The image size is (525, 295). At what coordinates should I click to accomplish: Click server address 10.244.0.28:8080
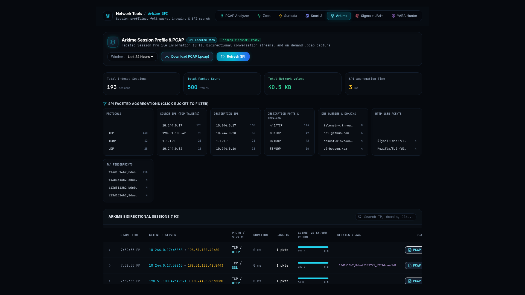tap(207, 281)
